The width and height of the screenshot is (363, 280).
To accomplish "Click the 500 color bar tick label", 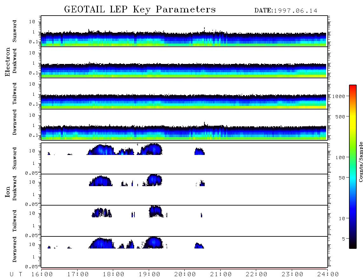I will coord(340,116).
